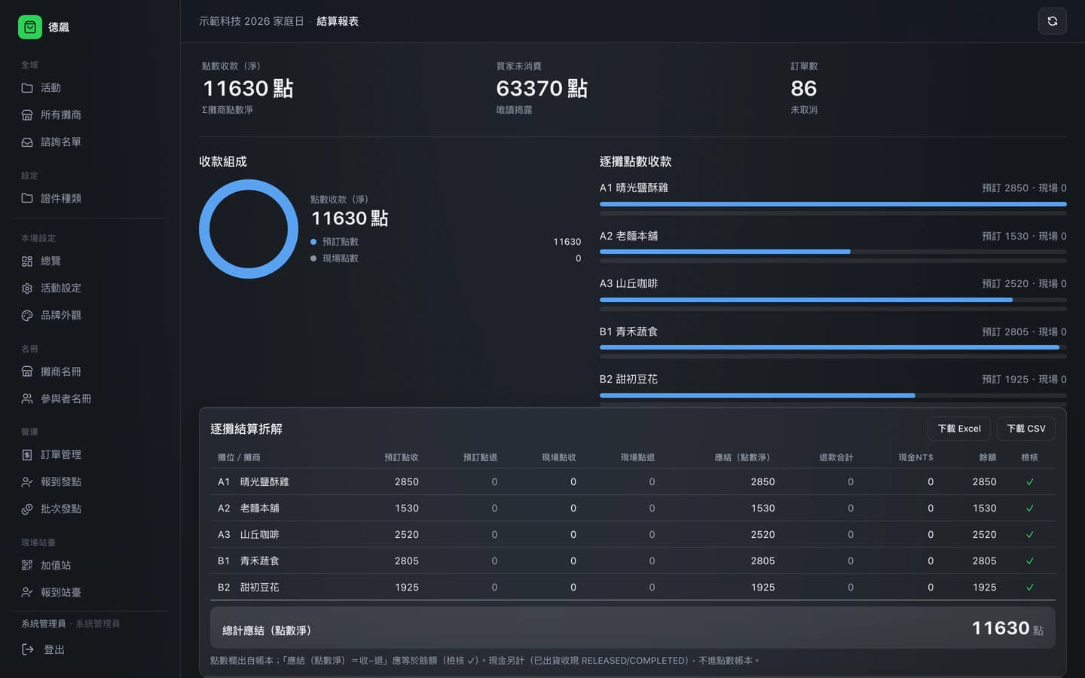Click the dashboard grid icon beside 總覽

(27, 261)
